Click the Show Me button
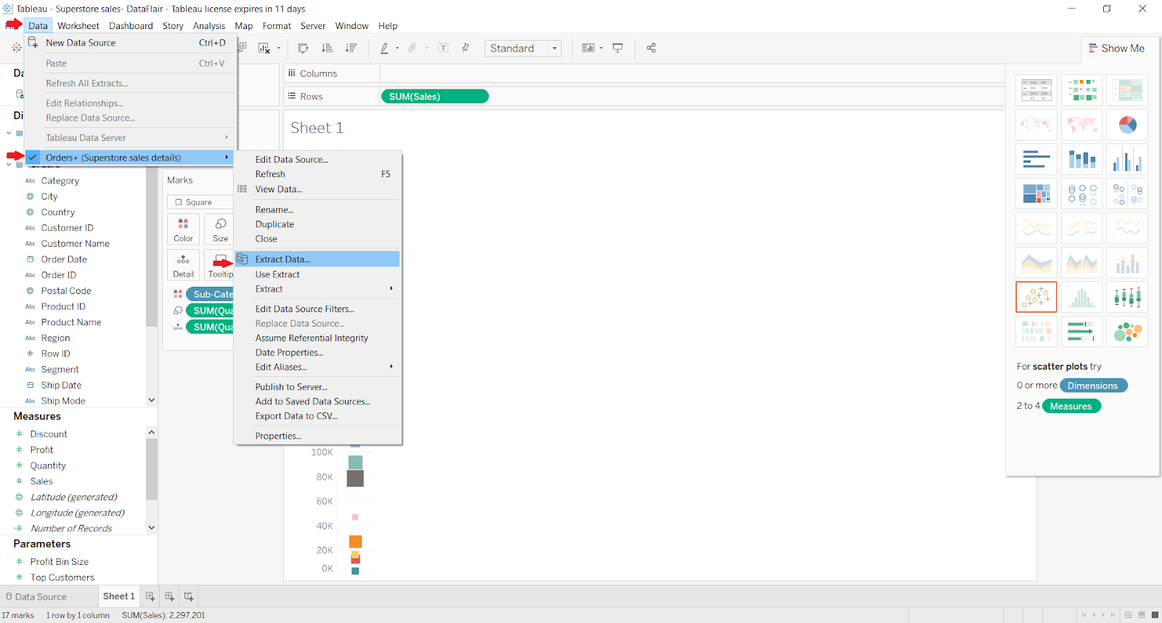1162x623 pixels. 1117,48
